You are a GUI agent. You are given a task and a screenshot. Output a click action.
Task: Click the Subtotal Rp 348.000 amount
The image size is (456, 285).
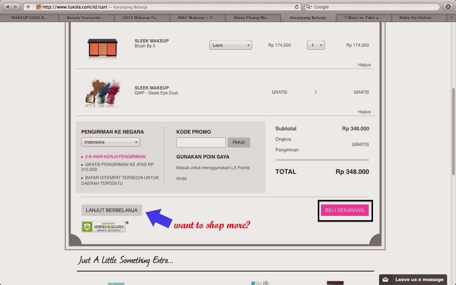(x=356, y=129)
